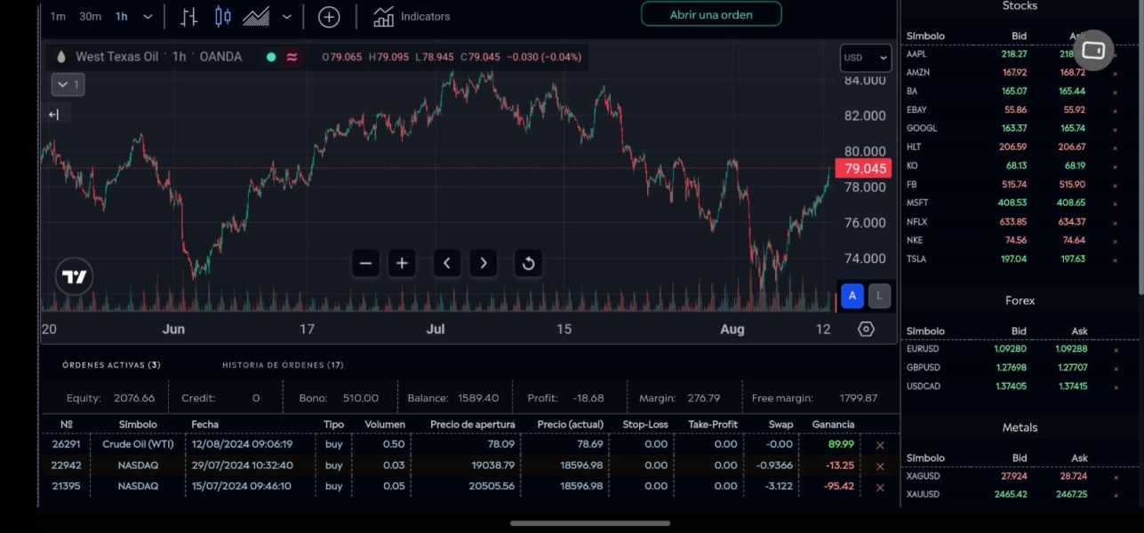1144x533 pixels.
Task: Open the Indicators panel
Action: (412, 17)
